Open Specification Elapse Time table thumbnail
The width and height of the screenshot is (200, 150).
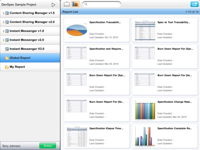pyautogui.click(x=77, y=137)
